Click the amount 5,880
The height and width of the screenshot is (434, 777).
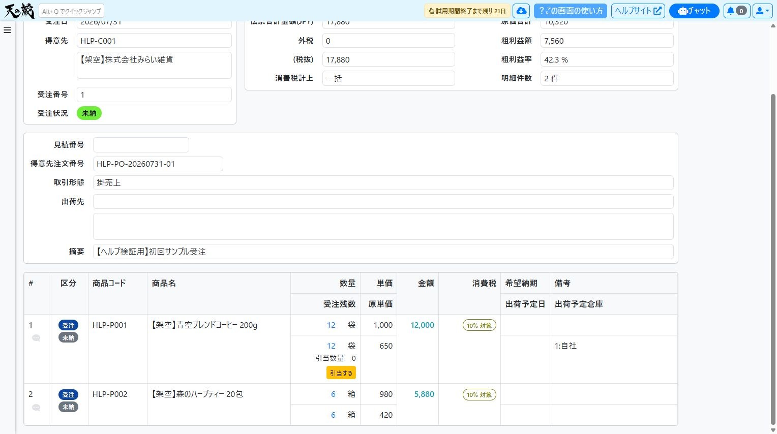(424, 394)
